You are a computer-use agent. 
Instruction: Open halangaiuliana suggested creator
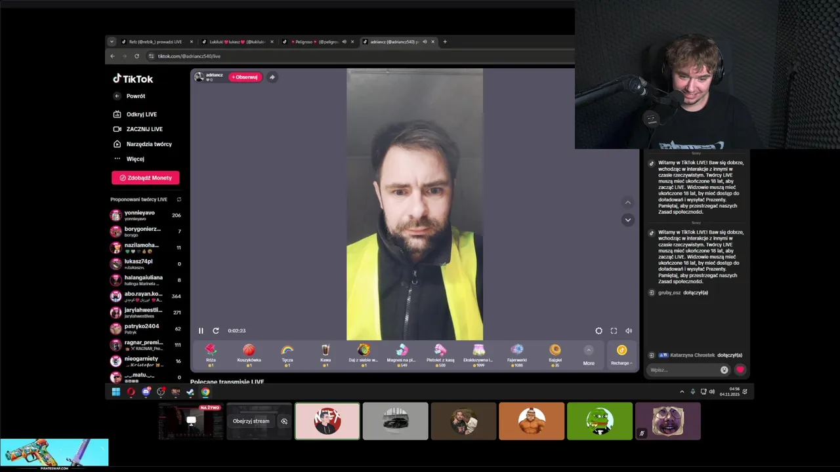pyautogui.click(x=146, y=280)
